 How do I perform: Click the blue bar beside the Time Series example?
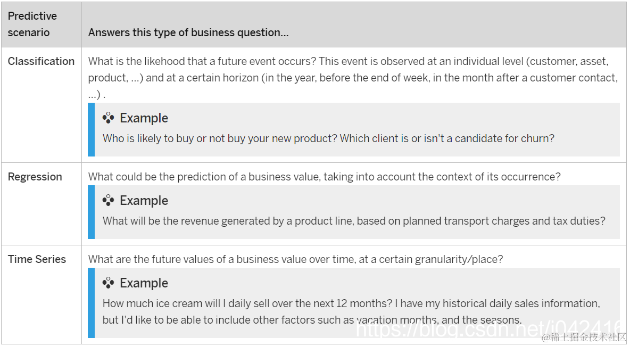click(91, 302)
